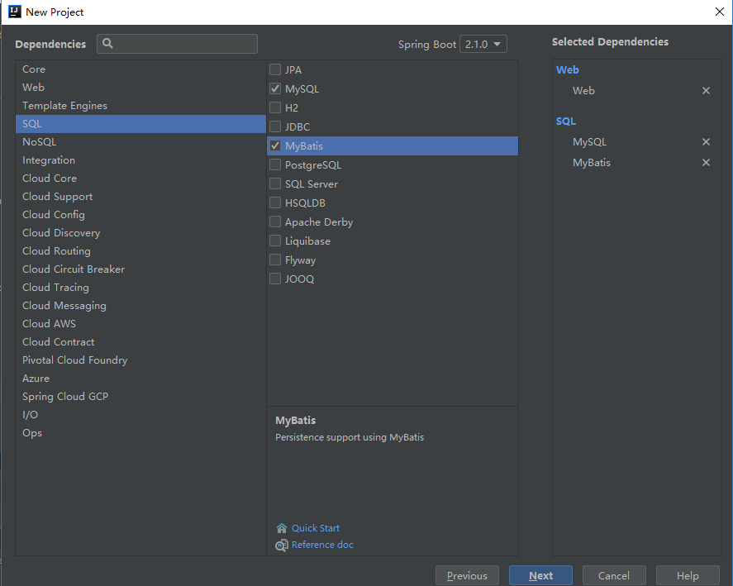Image resolution: width=733 pixels, height=586 pixels.
Task: Go back with Previous button
Action: tap(467, 576)
